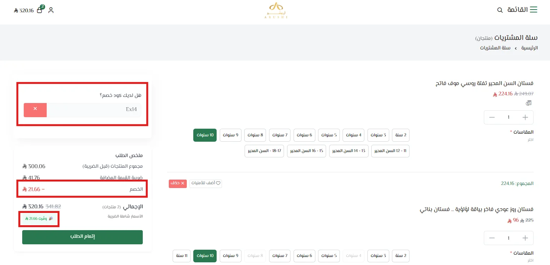This screenshot has width=550, height=265.
Task: Click the search magnifier icon
Action: (500, 10)
